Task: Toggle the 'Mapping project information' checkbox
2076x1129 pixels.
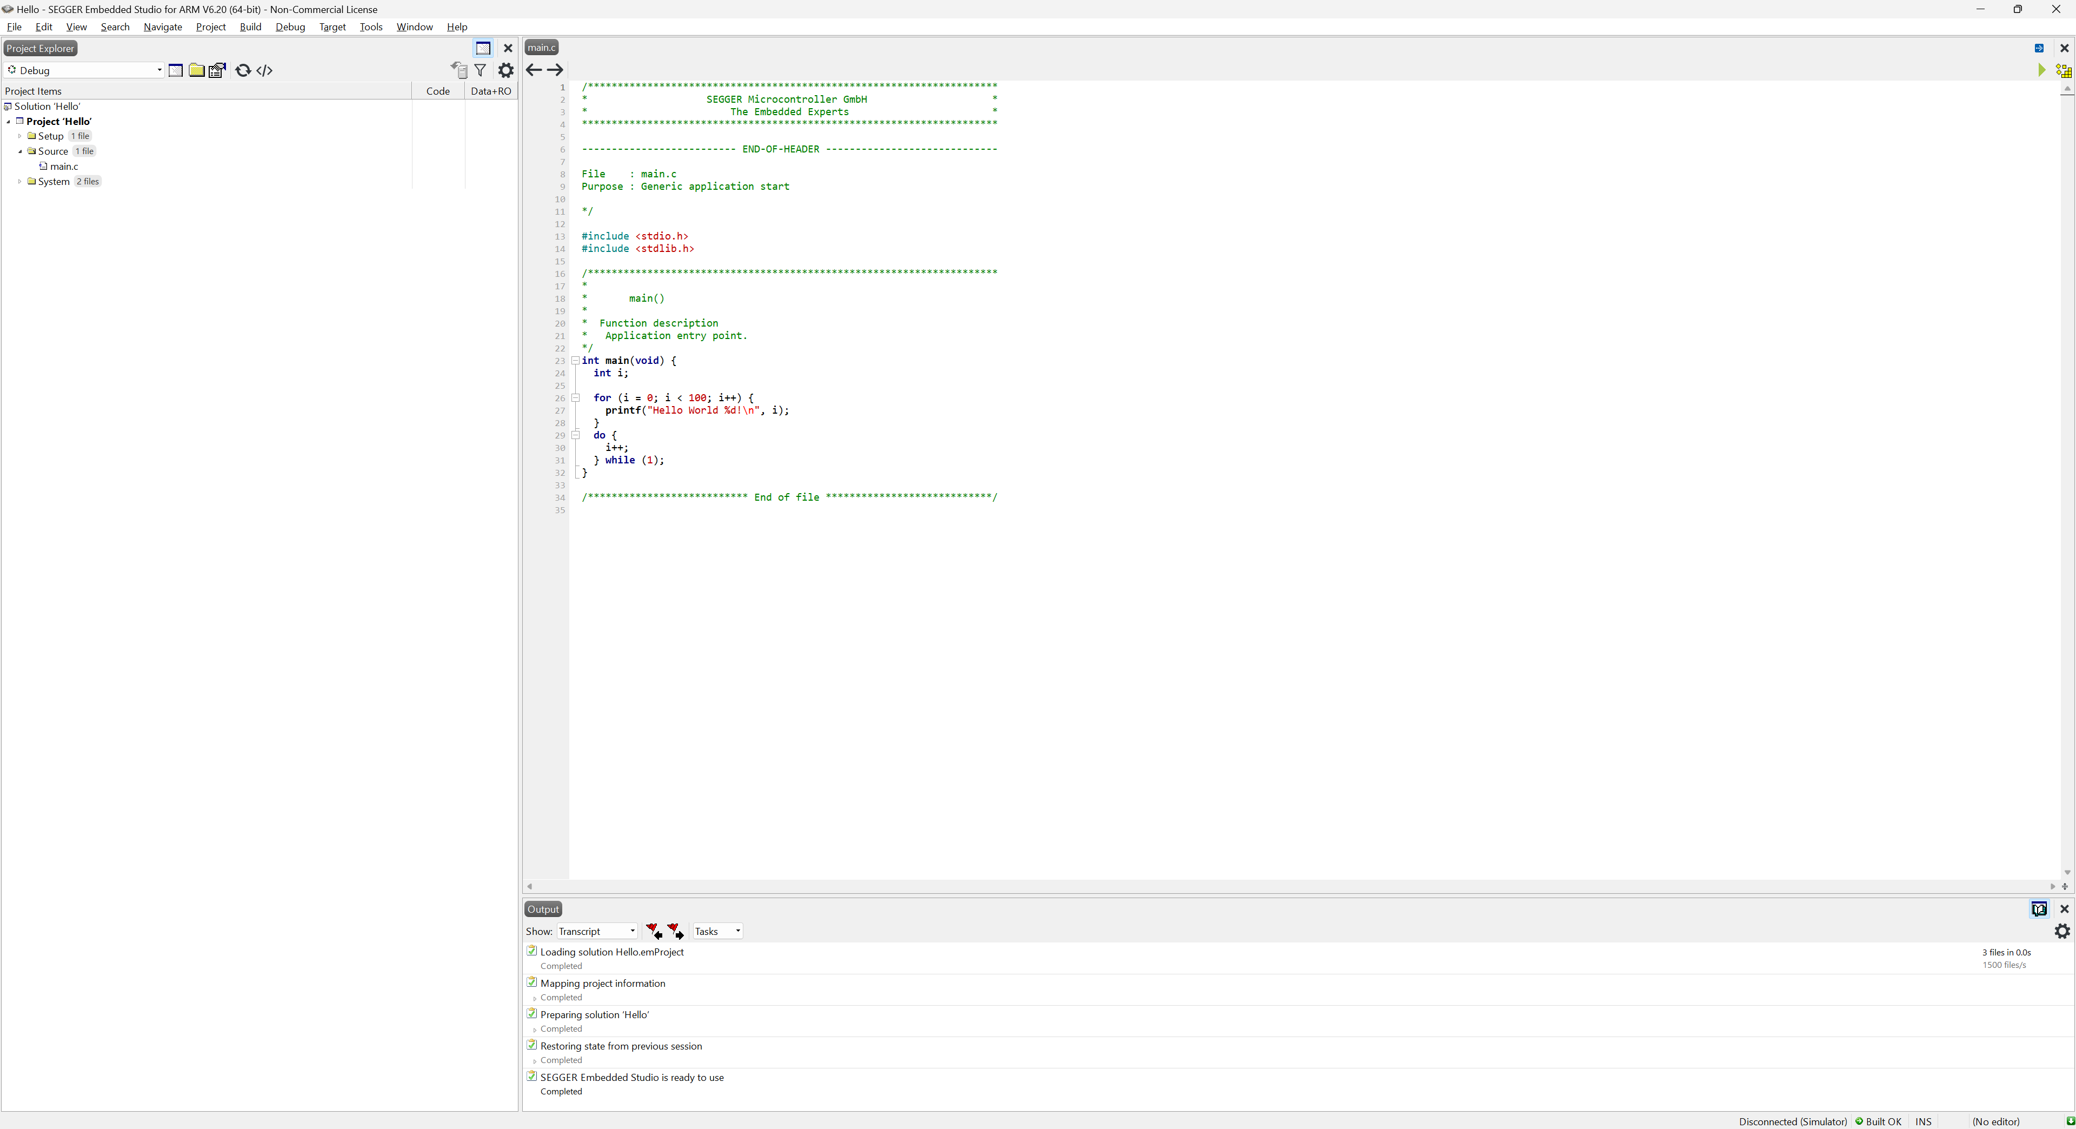Action: point(532,982)
